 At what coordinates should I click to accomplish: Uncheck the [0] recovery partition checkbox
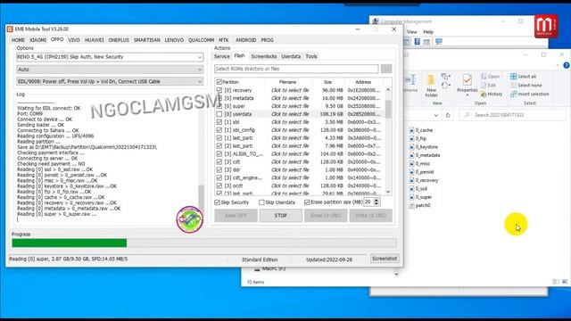[219, 90]
